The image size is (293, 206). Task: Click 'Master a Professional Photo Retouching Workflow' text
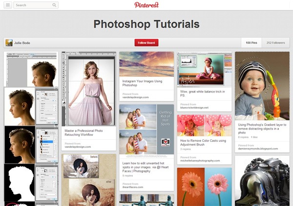(x=84, y=133)
